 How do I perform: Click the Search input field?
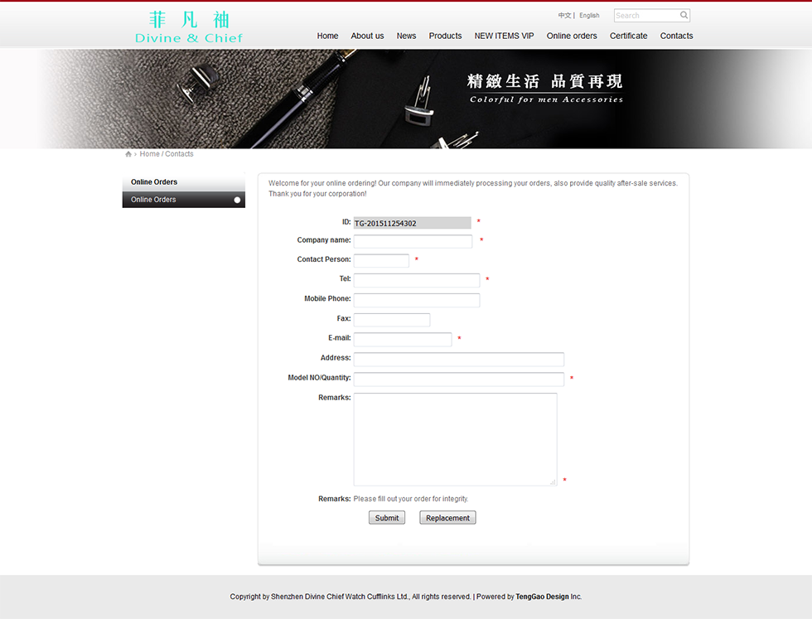[x=646, y=16]
